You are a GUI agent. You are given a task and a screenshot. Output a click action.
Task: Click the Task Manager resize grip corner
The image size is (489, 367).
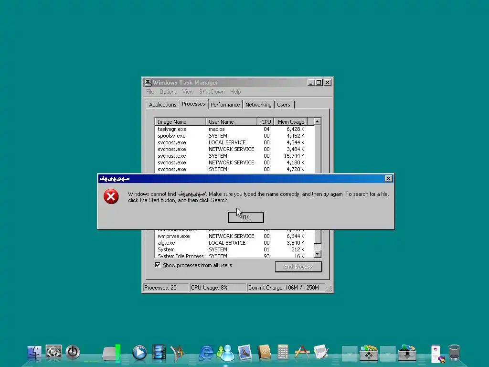[x=330, y=289]
